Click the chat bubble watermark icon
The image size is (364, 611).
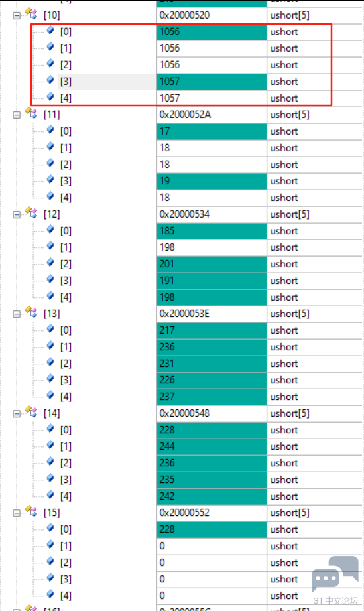click(x=335, y=575)
